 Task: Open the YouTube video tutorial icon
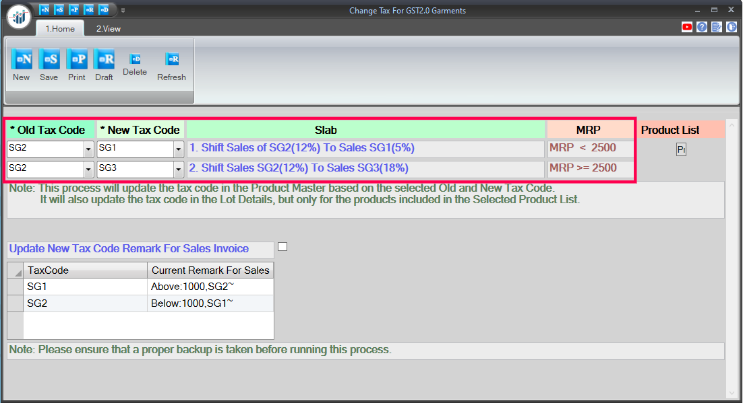pos(687,28)
